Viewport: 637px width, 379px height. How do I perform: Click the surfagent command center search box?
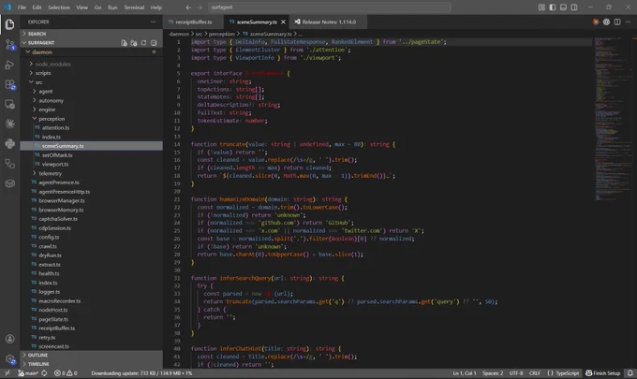point(330,7)
